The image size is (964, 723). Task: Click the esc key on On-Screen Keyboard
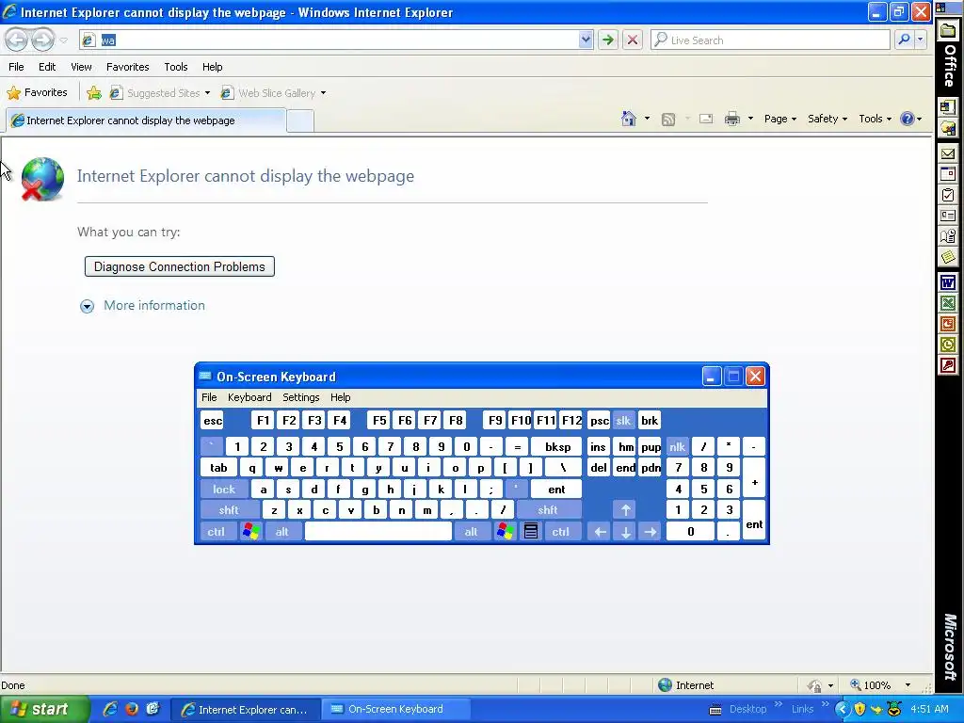click(212, 421)
